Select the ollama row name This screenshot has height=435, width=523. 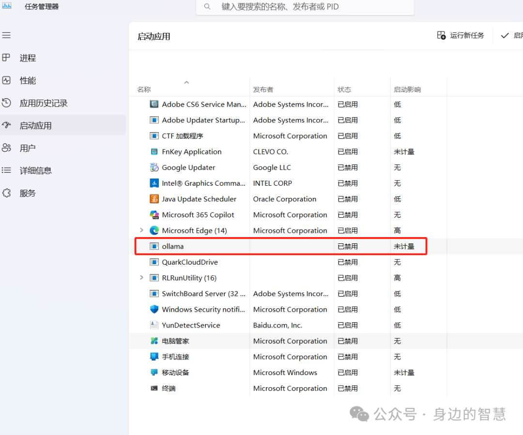173,246
